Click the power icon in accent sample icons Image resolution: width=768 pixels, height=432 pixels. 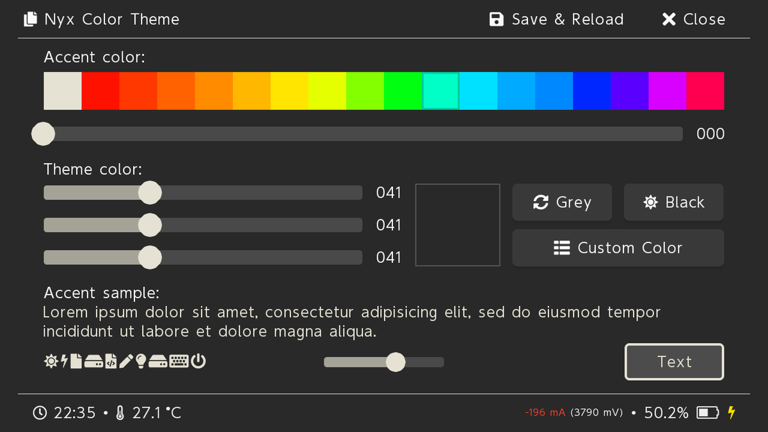[x=198, y=361]
